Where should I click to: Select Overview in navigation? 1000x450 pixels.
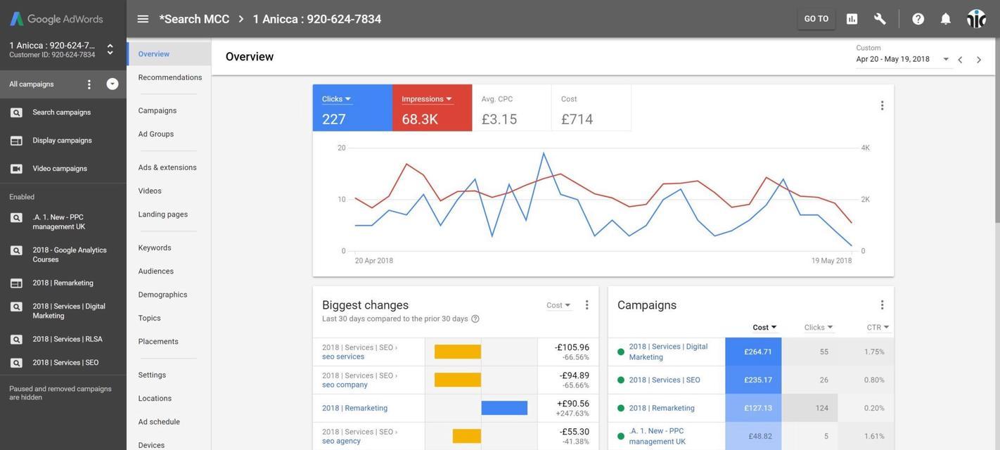coord(169,54)
